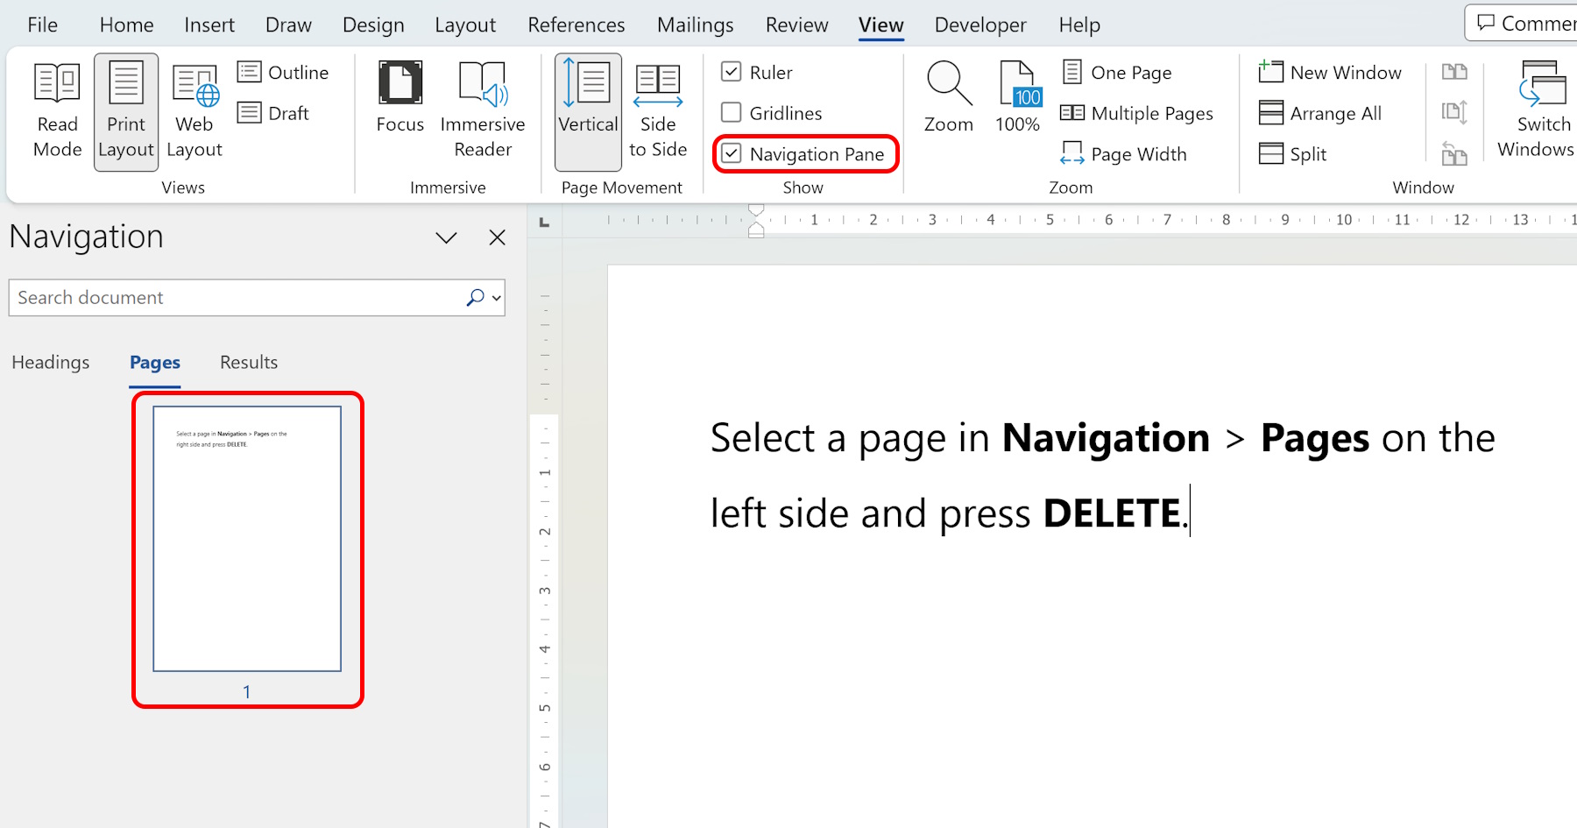Screen dimensions: 1577x828
Task: Enable Synchronous Scrolling
Action: 1454,112
